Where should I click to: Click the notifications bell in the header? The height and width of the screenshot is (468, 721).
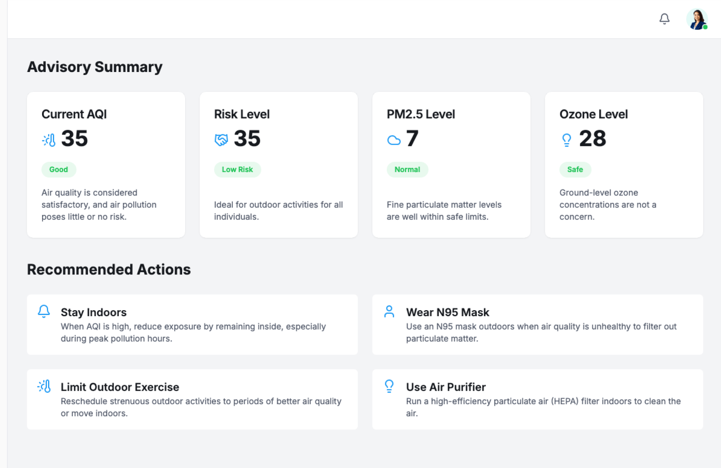(x=664, y=19)
